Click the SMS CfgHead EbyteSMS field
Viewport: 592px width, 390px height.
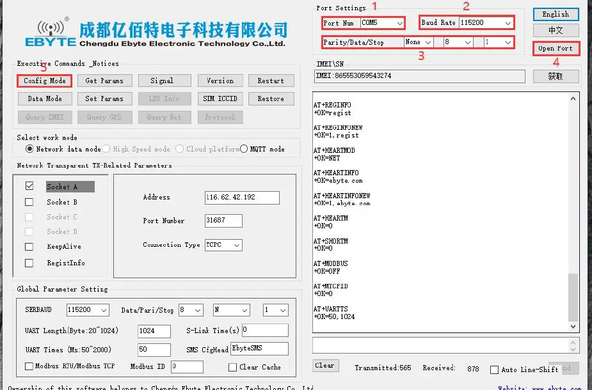pyautogui.click(x=259, y=348)
